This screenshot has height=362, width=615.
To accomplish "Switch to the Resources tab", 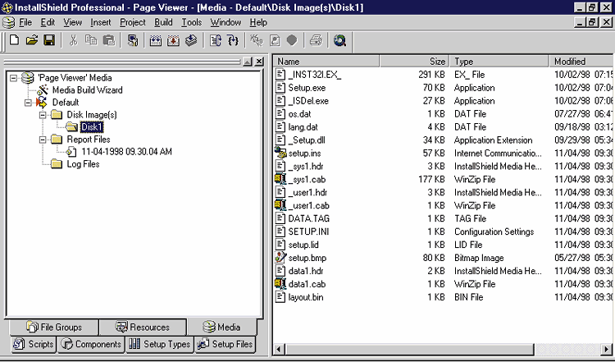I will point(143,327).
